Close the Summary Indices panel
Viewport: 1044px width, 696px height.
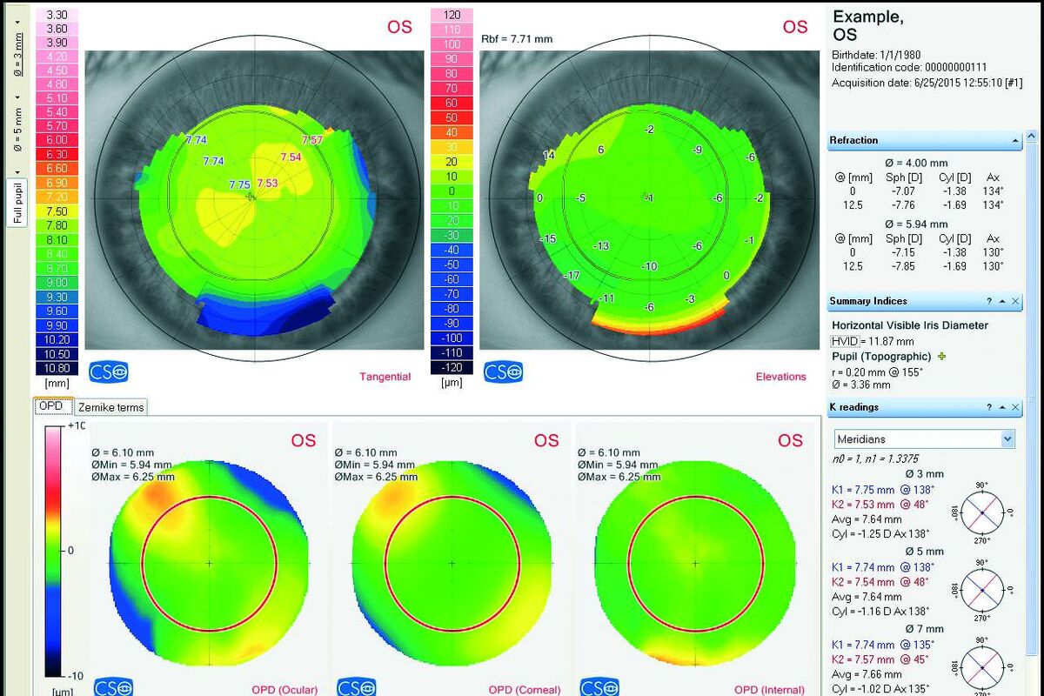pos(1015,301)
